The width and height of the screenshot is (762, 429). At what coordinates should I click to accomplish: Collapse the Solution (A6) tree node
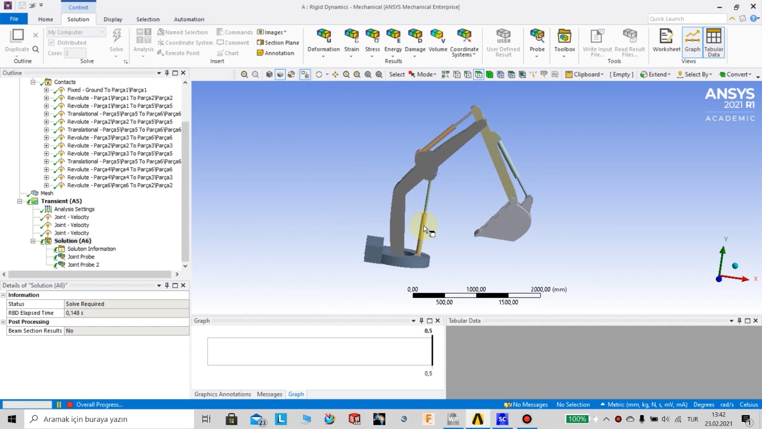[33, 241]
